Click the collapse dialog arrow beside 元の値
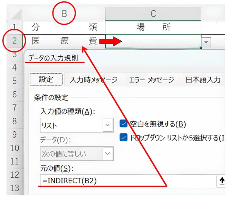Viewport: 228px width, 197px height. click(x=221, y=181)
